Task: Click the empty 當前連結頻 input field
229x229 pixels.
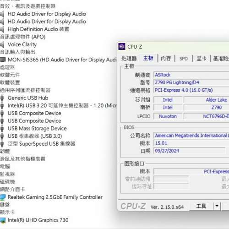Action: [171, 179]
